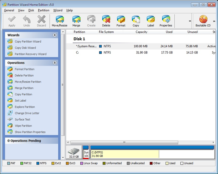218x174 pixels.
Task: Click the Disk 1 heading
Action: (79, 39)
